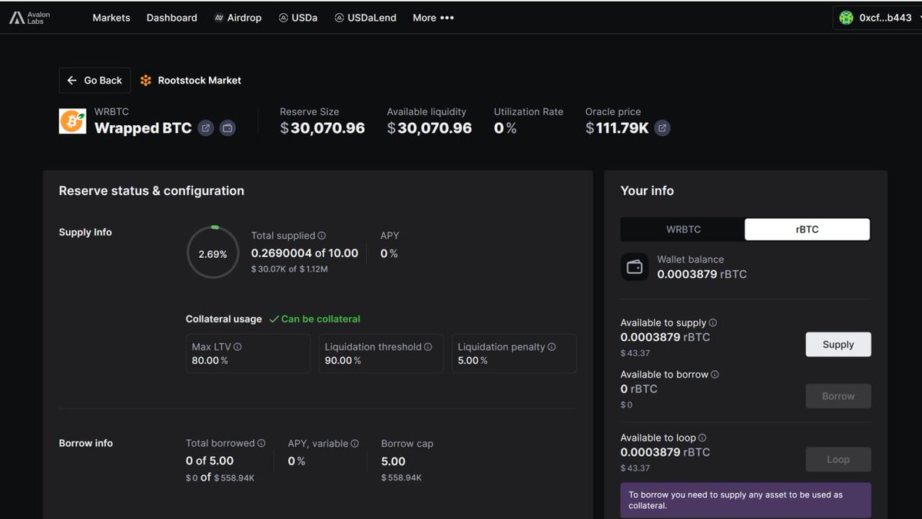This screenshot has width=922, height=519.
Task: Show the Max LTV info tooltip icon
Action: tap(237, 347)
